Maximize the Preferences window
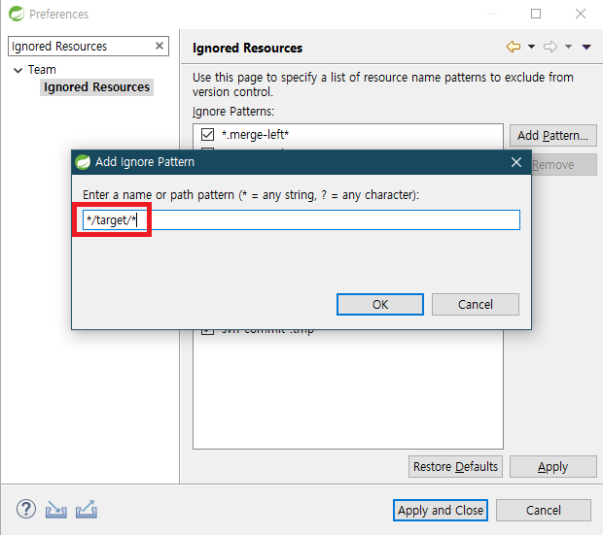This screenshot has height=535, width=603. (x=536, y=14)
